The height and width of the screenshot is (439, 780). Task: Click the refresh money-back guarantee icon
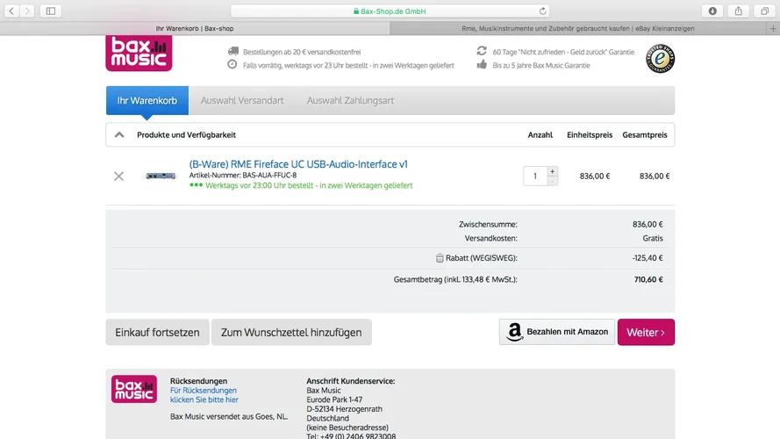482,51
